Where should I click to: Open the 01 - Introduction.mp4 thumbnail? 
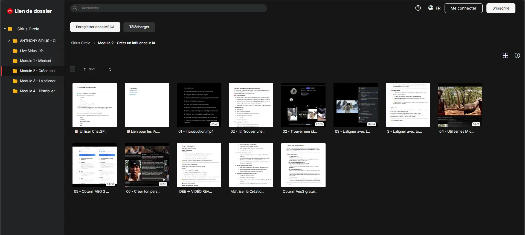click(x=199, y=105)
